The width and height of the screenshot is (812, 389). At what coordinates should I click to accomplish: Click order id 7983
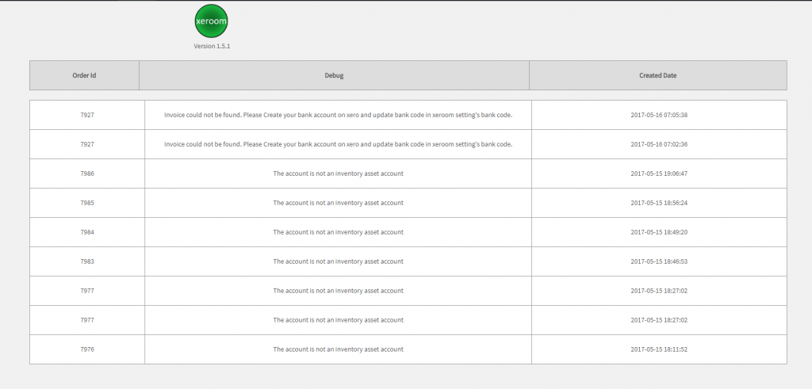(87, 261)
